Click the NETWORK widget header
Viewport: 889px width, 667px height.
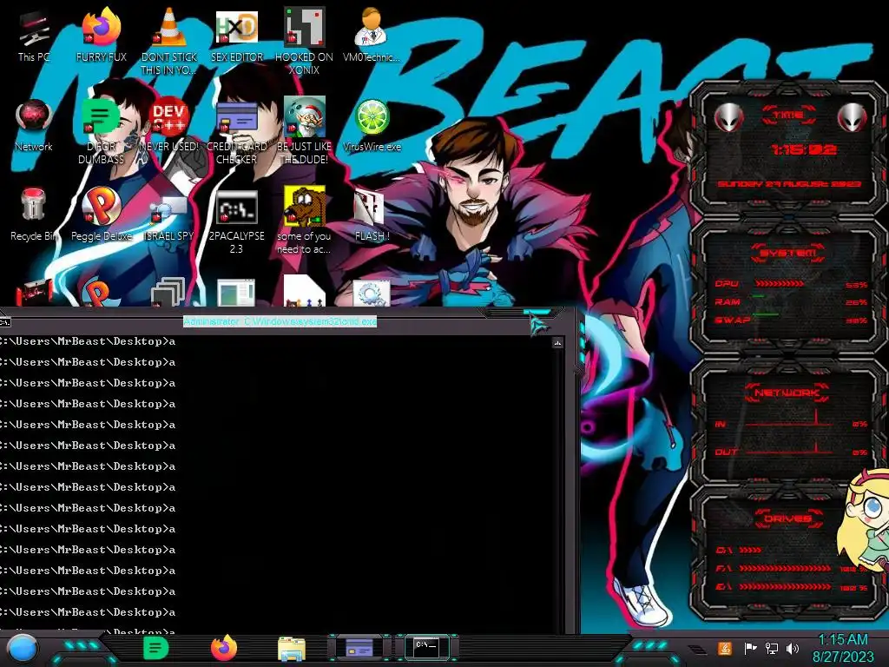click(x=788, y=393)
